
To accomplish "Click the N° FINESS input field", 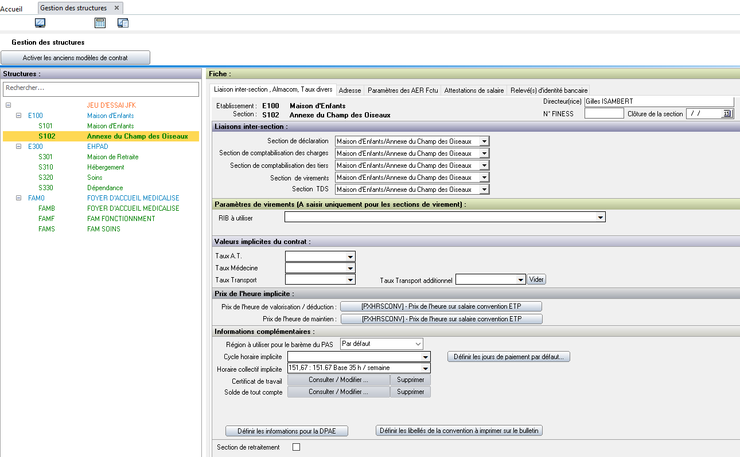I will (604, 113).
